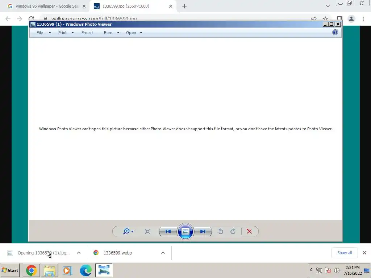Click the taskbar clock showing 2:51 PM
Screen dimensions: 371x278
[x=353, y=270]
